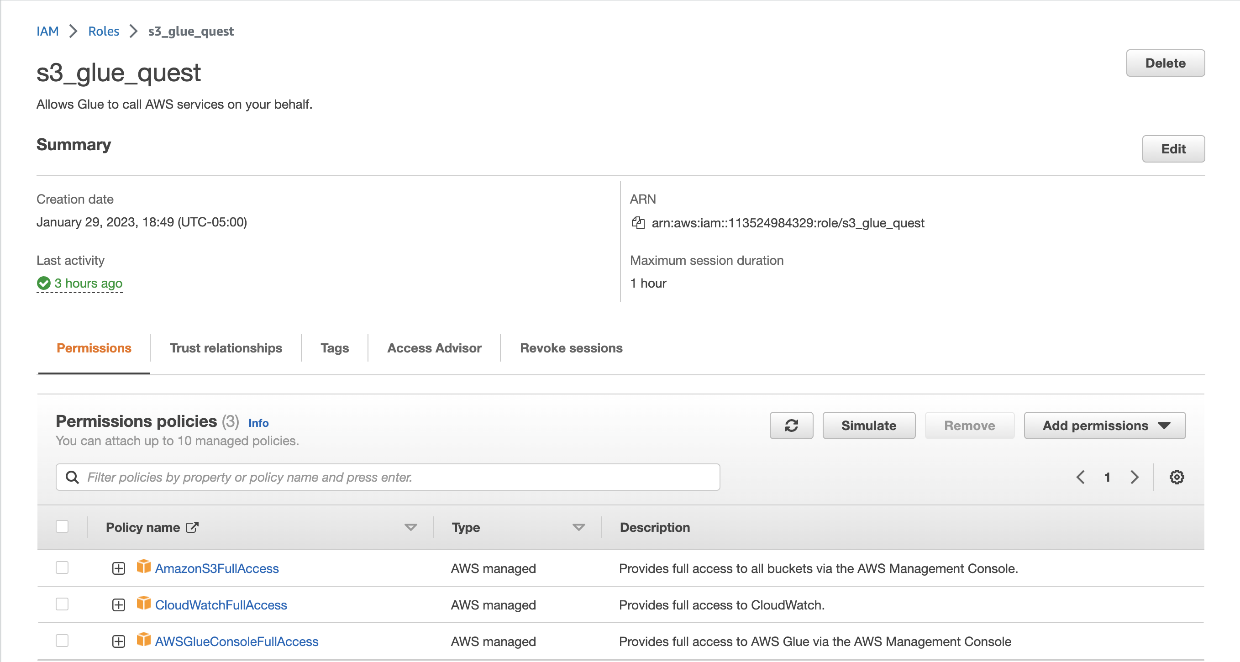Sort the table by Type column arrow
This screenshot has width=1240, height=662.
(x=578, y=528)
